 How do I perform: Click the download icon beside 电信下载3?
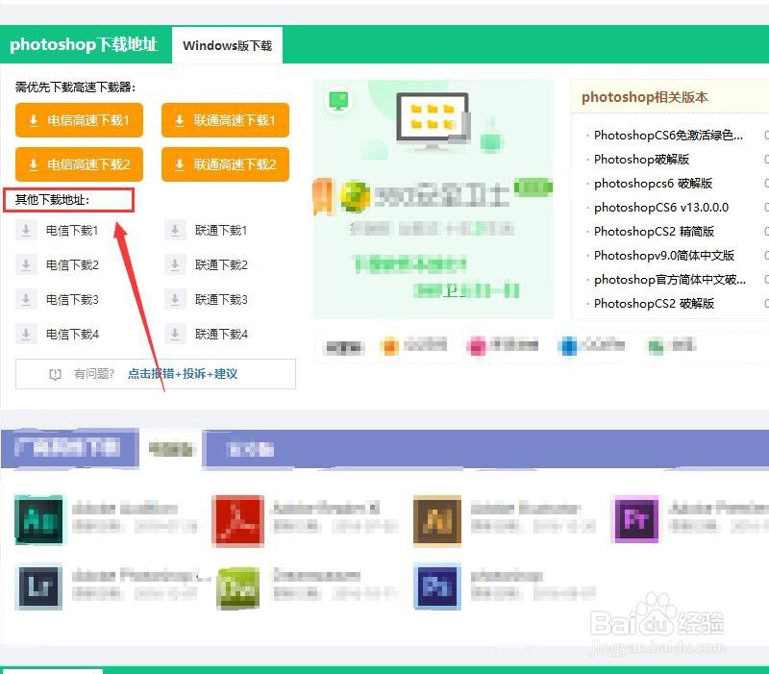click(26, 299)
